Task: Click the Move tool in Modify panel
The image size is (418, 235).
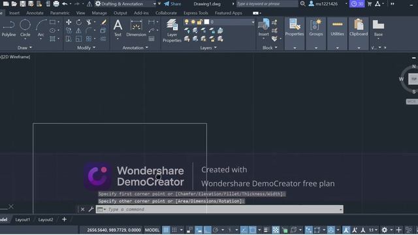Action: [x=69, y=22]
